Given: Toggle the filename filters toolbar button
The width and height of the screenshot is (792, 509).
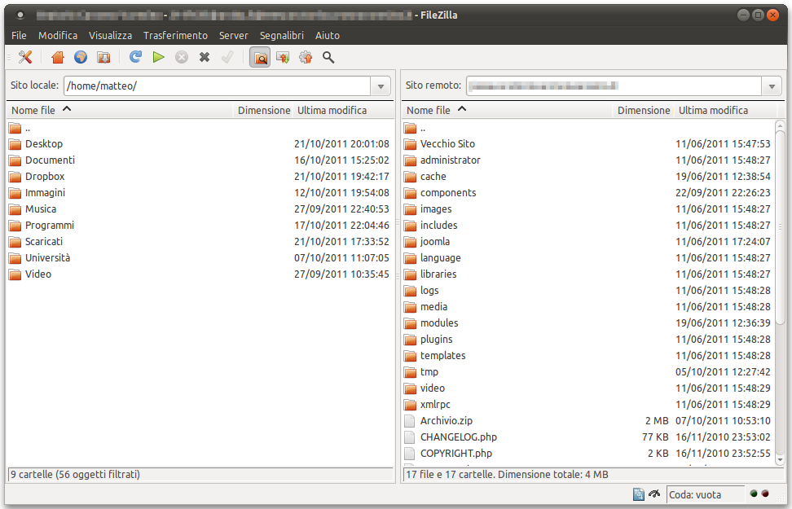Looking at the screenshot, I should [260, 57].
